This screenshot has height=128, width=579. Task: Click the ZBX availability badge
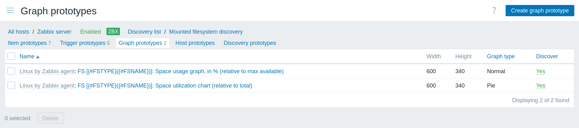[113, 31]
